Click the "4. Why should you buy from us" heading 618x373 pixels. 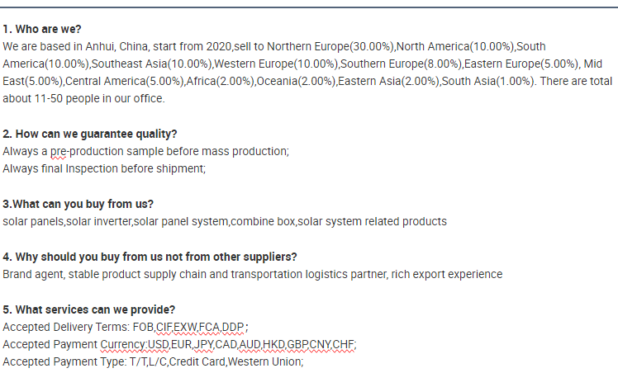[x=150, y=257]
